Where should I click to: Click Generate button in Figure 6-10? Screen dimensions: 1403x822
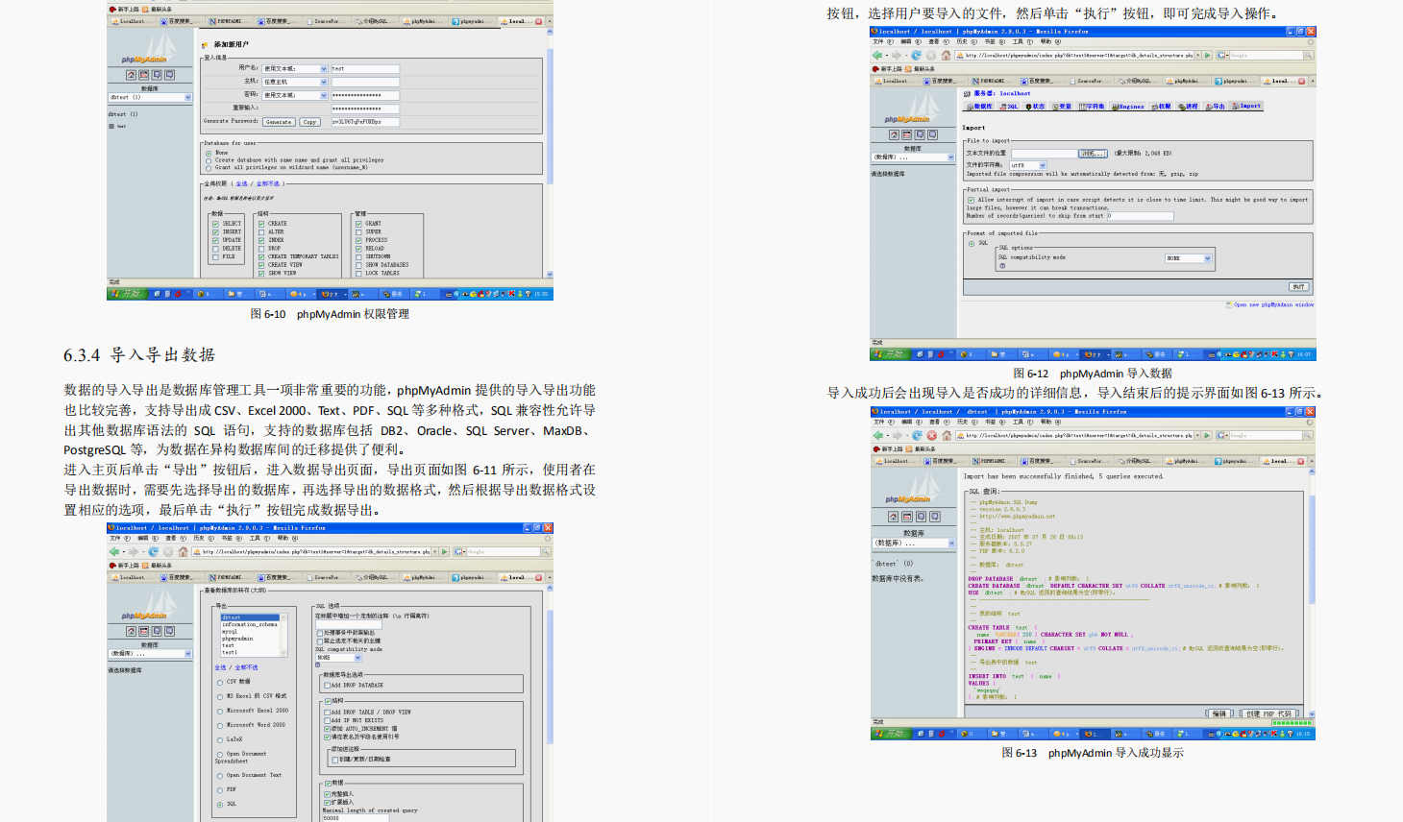(279, 122)
